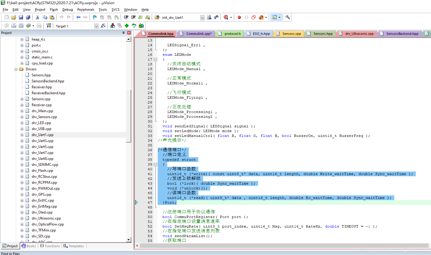
Task: Open the init_drv_Uart1 search dropdown
Action: [202, 18]
